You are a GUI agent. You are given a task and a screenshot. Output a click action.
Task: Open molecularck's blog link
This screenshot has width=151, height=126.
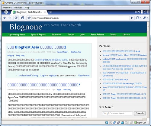click(28, 76)
